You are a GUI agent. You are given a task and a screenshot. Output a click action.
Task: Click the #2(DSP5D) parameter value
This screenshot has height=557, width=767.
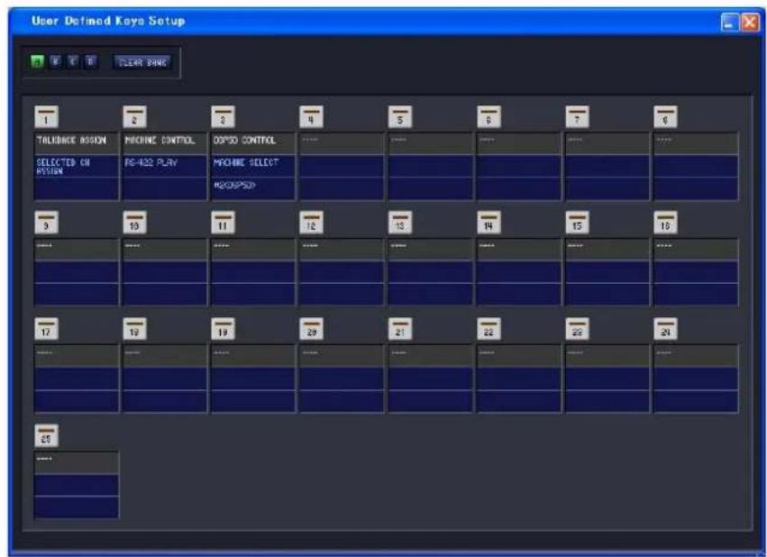click(x=253, y=188)
